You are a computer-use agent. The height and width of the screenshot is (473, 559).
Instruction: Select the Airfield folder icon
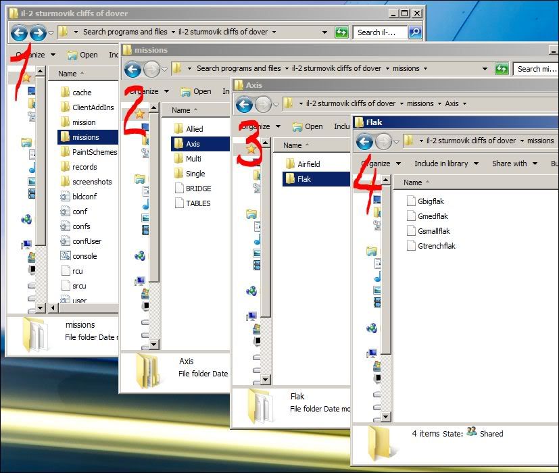290,164
